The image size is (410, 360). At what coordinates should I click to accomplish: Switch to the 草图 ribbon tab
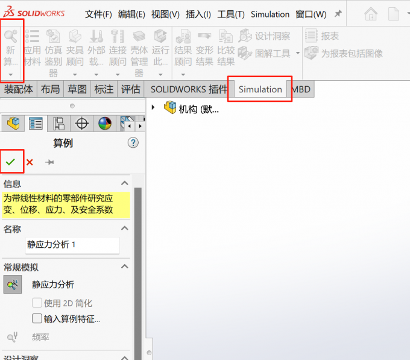77,89
